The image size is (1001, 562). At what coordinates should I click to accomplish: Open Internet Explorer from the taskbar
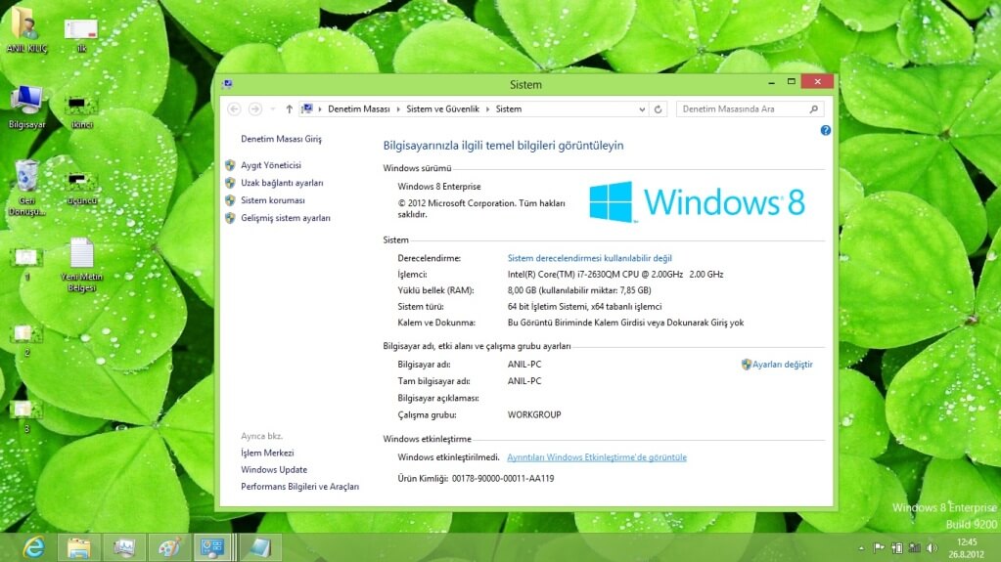tap(33, 547)
